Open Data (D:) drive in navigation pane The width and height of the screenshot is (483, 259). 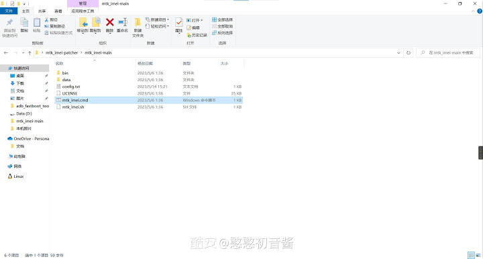(23, 113)
